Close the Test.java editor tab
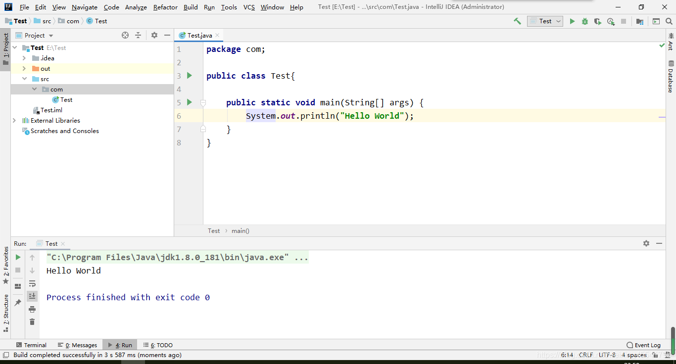The width and height of the screenshot is (676, 364). pos(217,36)
